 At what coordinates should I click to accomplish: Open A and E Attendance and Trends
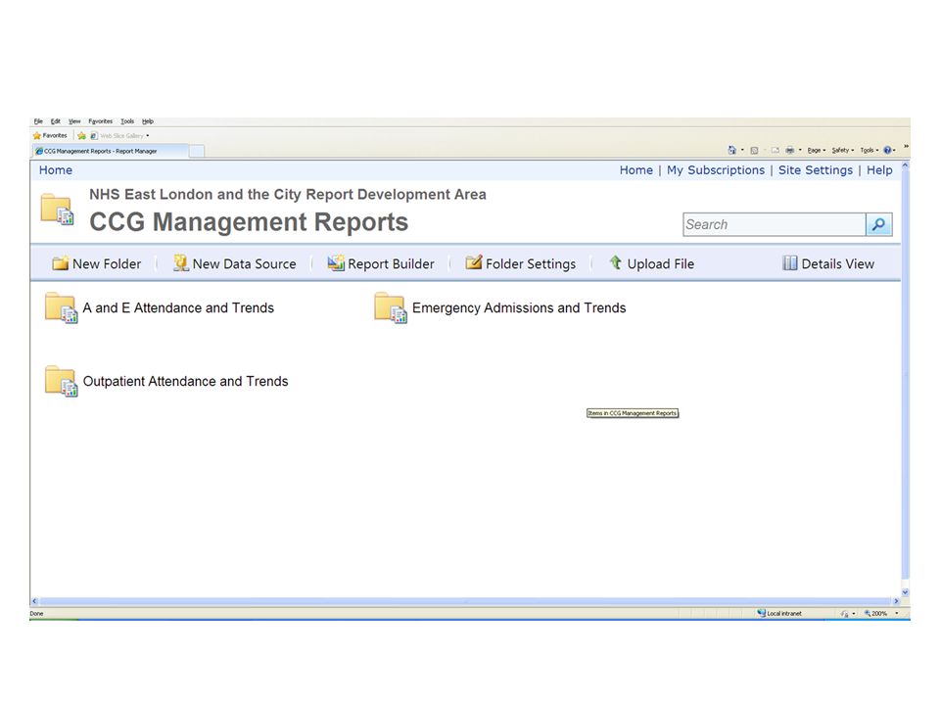(178, 307)
